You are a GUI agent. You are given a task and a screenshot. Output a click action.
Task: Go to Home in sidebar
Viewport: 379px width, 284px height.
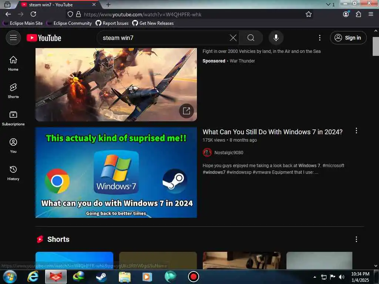[13, 63]
